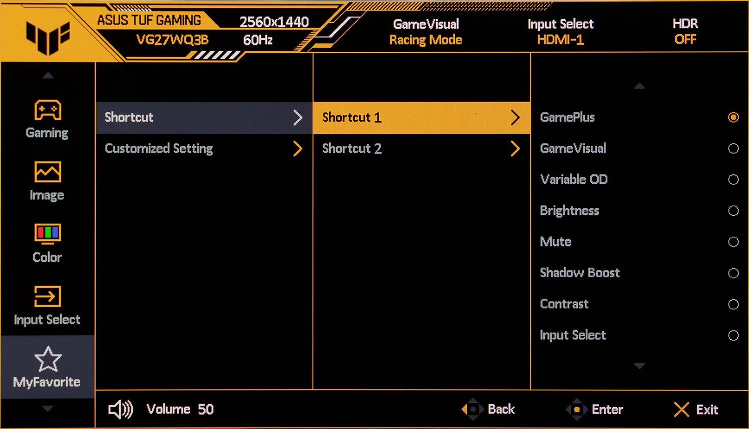Viewport: 749px width, 429px height.
Task: Click the Shadow Boost option text
Action: [x=580, y=273]
